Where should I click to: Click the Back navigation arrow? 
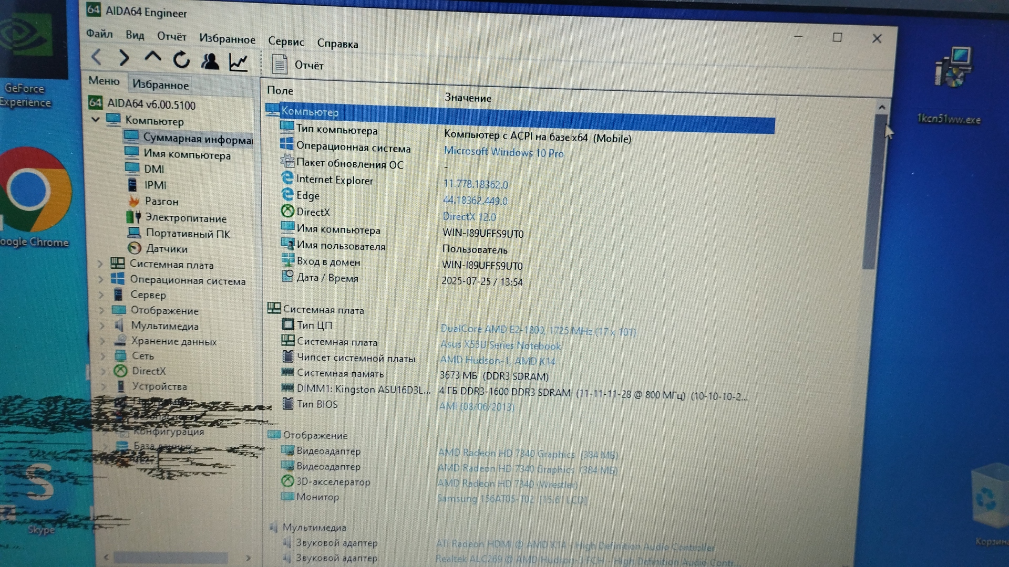click(x=96, y=57)
